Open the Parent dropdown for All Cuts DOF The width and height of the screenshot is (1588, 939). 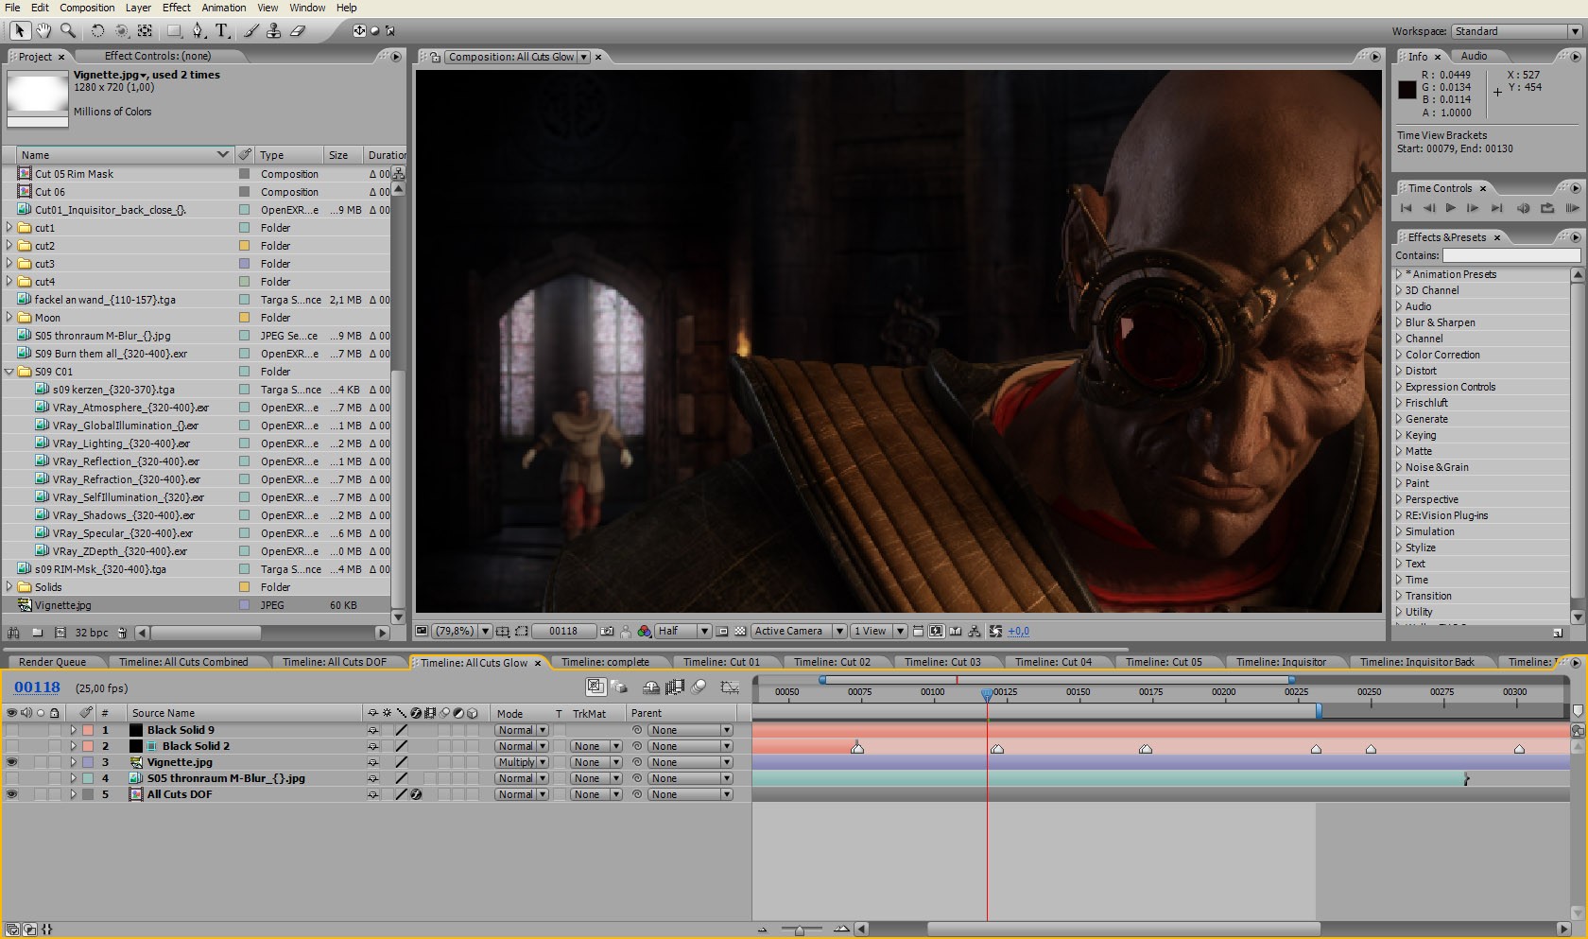[x=690, y=794]
